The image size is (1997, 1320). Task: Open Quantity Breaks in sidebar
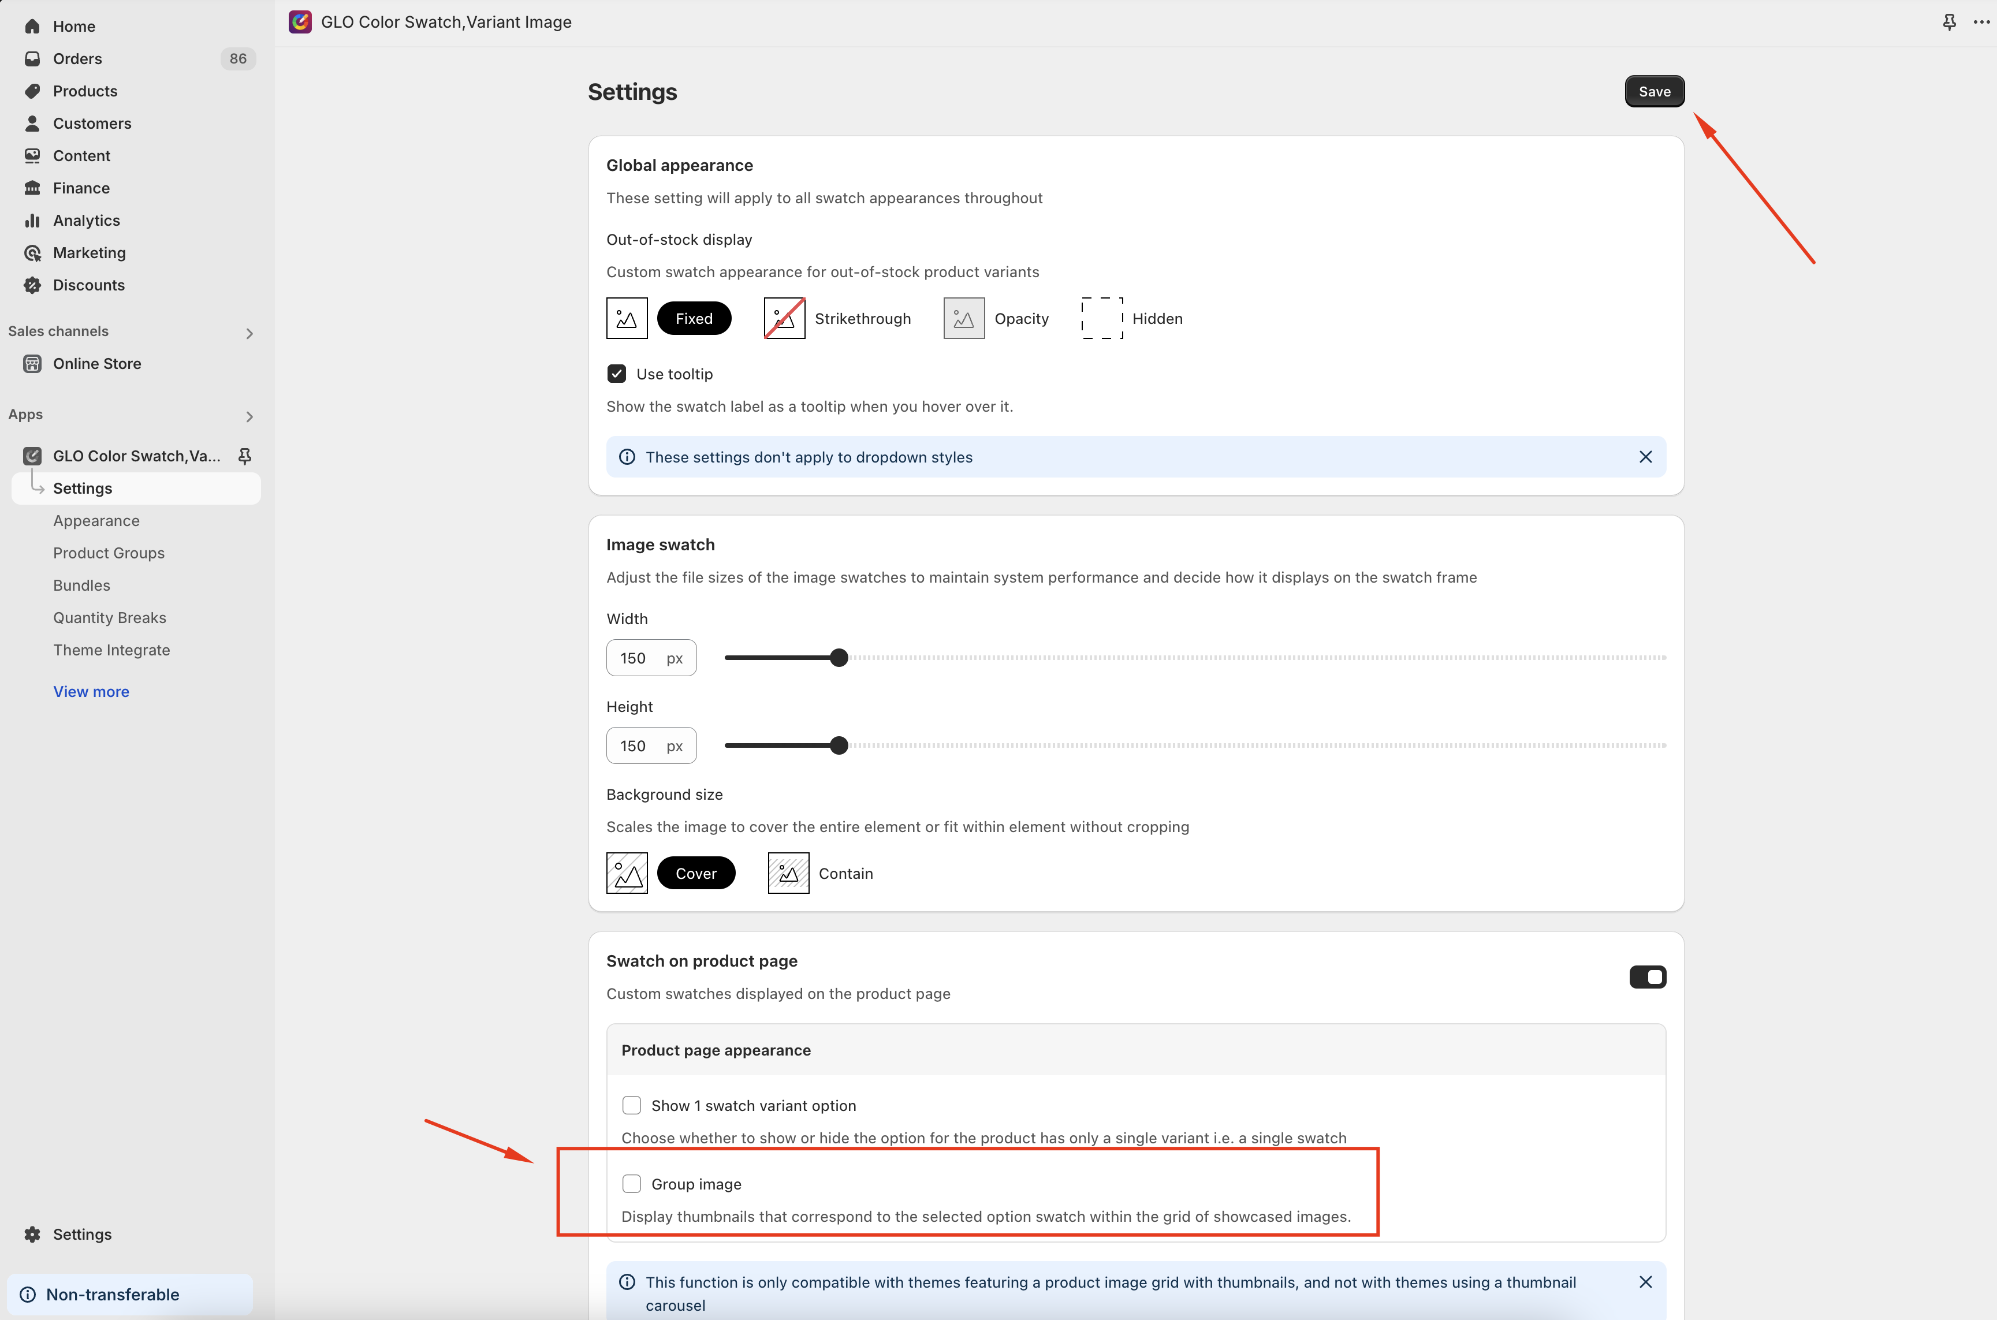[x=110, y=618]
